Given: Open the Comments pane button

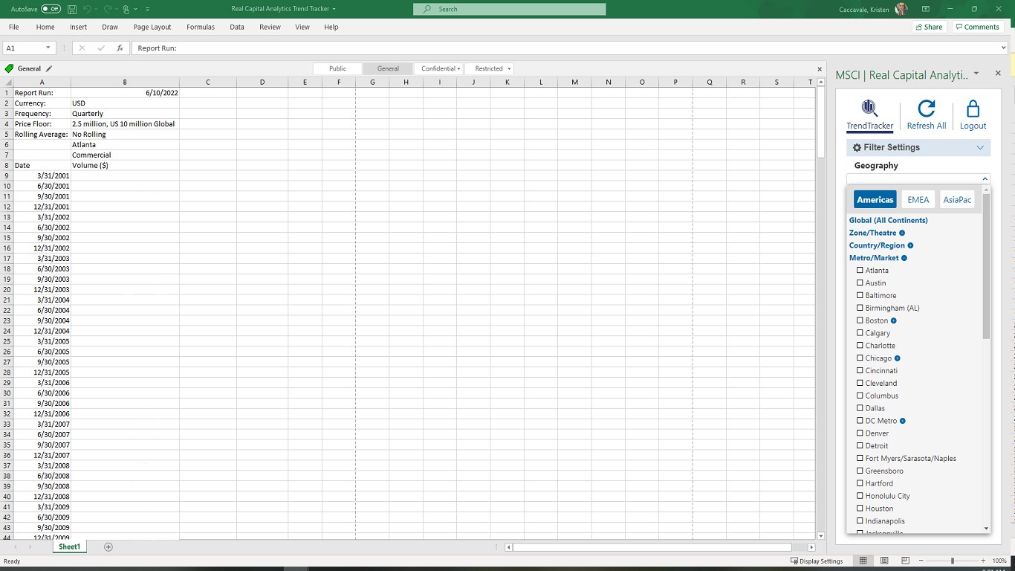Looking at the screenshot, I should (x=977, y=27).
